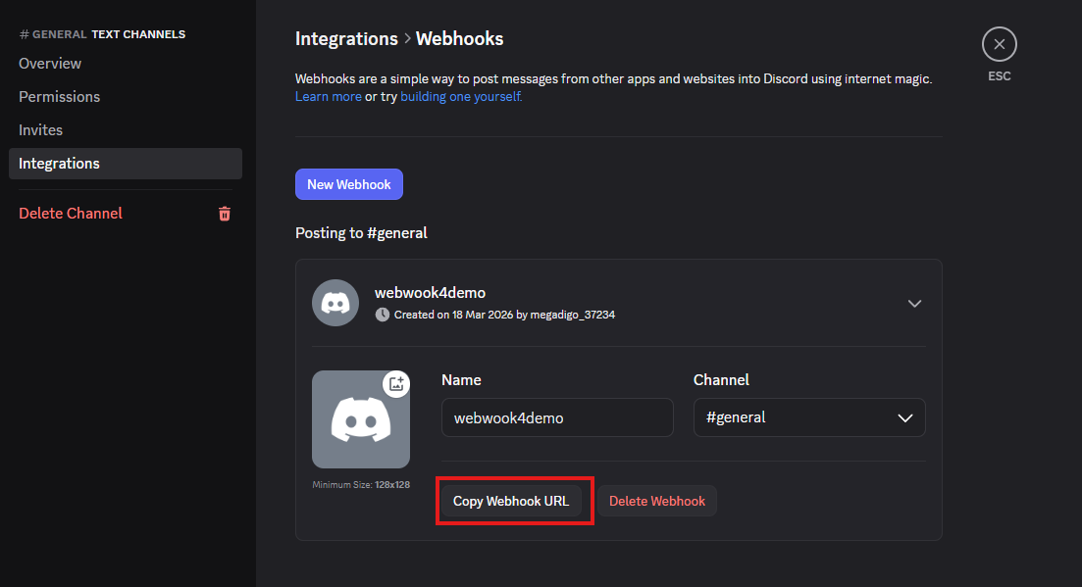Open the Permissions settings page
The height and width of the screenshot is (587, 1082).
pos(59,96)
